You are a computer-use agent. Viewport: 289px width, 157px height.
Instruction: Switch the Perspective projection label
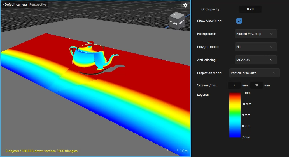click(38, 4)
